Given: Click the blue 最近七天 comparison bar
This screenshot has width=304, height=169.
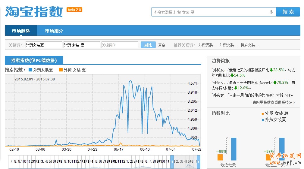Looking at the screenshot, I should (233, 149).
